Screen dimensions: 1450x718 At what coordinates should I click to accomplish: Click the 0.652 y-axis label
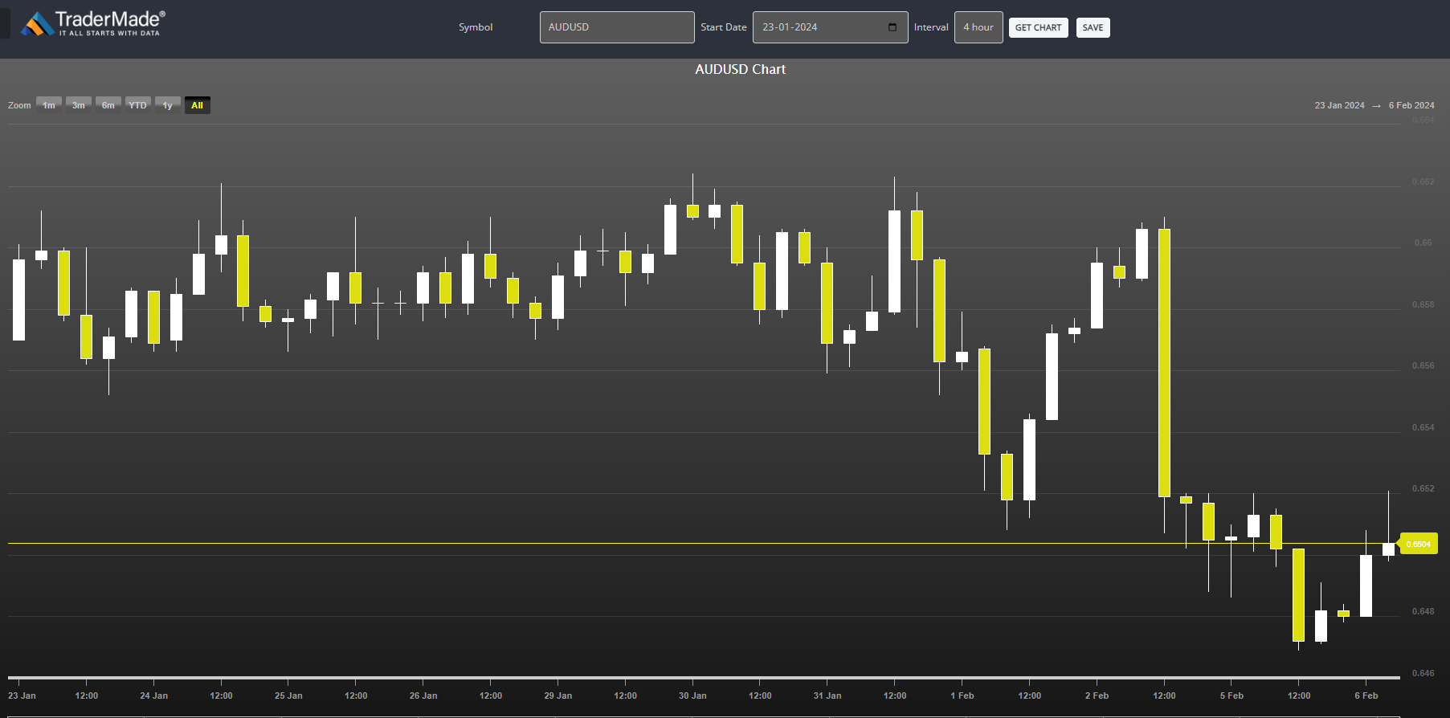coord(1423,488)
